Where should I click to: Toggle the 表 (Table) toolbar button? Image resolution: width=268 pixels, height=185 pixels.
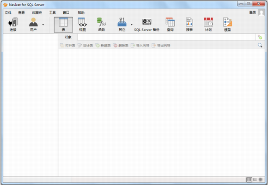click(x=63, y=25)
